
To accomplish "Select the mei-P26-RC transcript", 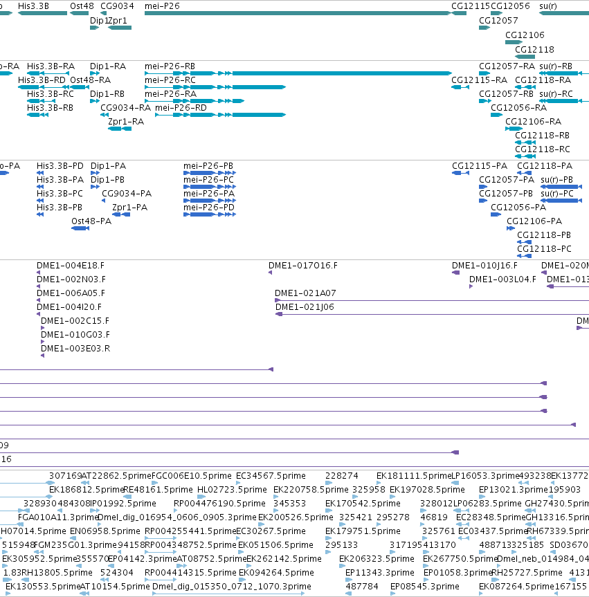I will coord(215,87).
